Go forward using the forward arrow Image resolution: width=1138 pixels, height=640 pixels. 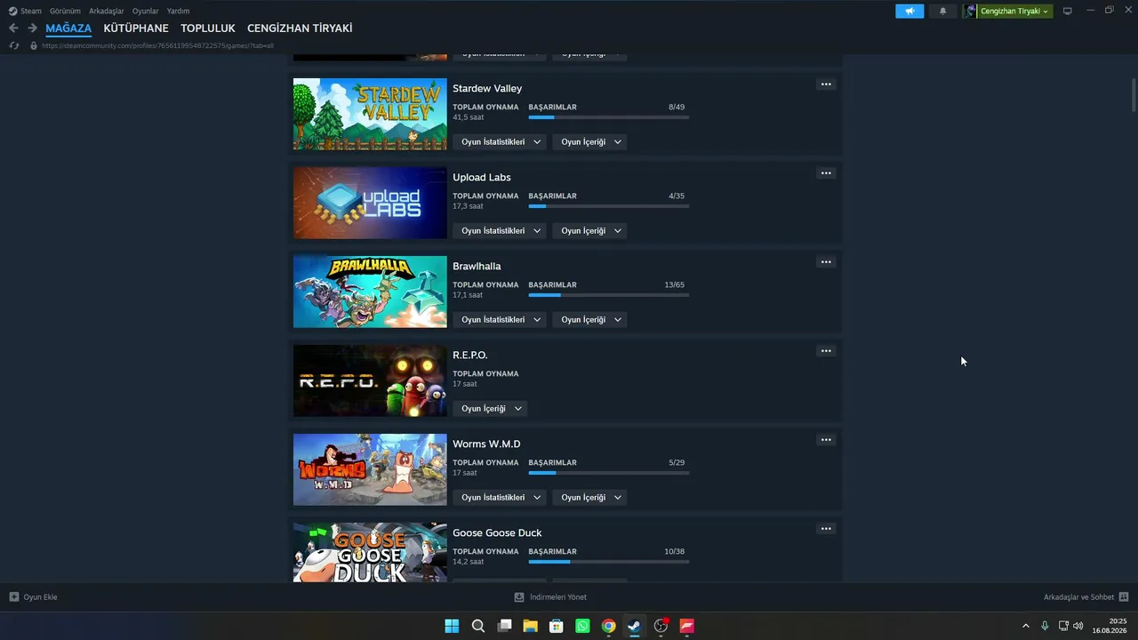pyautogui.click(x=32, y=28)
